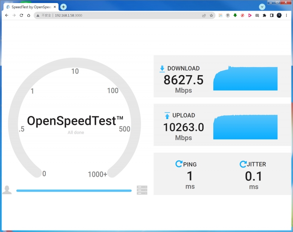Click the first colorful extension icon
The height and width of the screenshot is (232, 293).
(x=221, y=15)
